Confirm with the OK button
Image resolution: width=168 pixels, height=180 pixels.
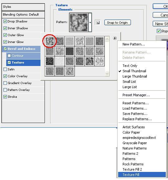[x=161, y=7]
